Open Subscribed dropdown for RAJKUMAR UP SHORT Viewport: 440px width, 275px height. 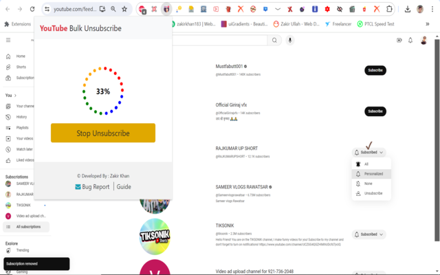click(368, 153)
